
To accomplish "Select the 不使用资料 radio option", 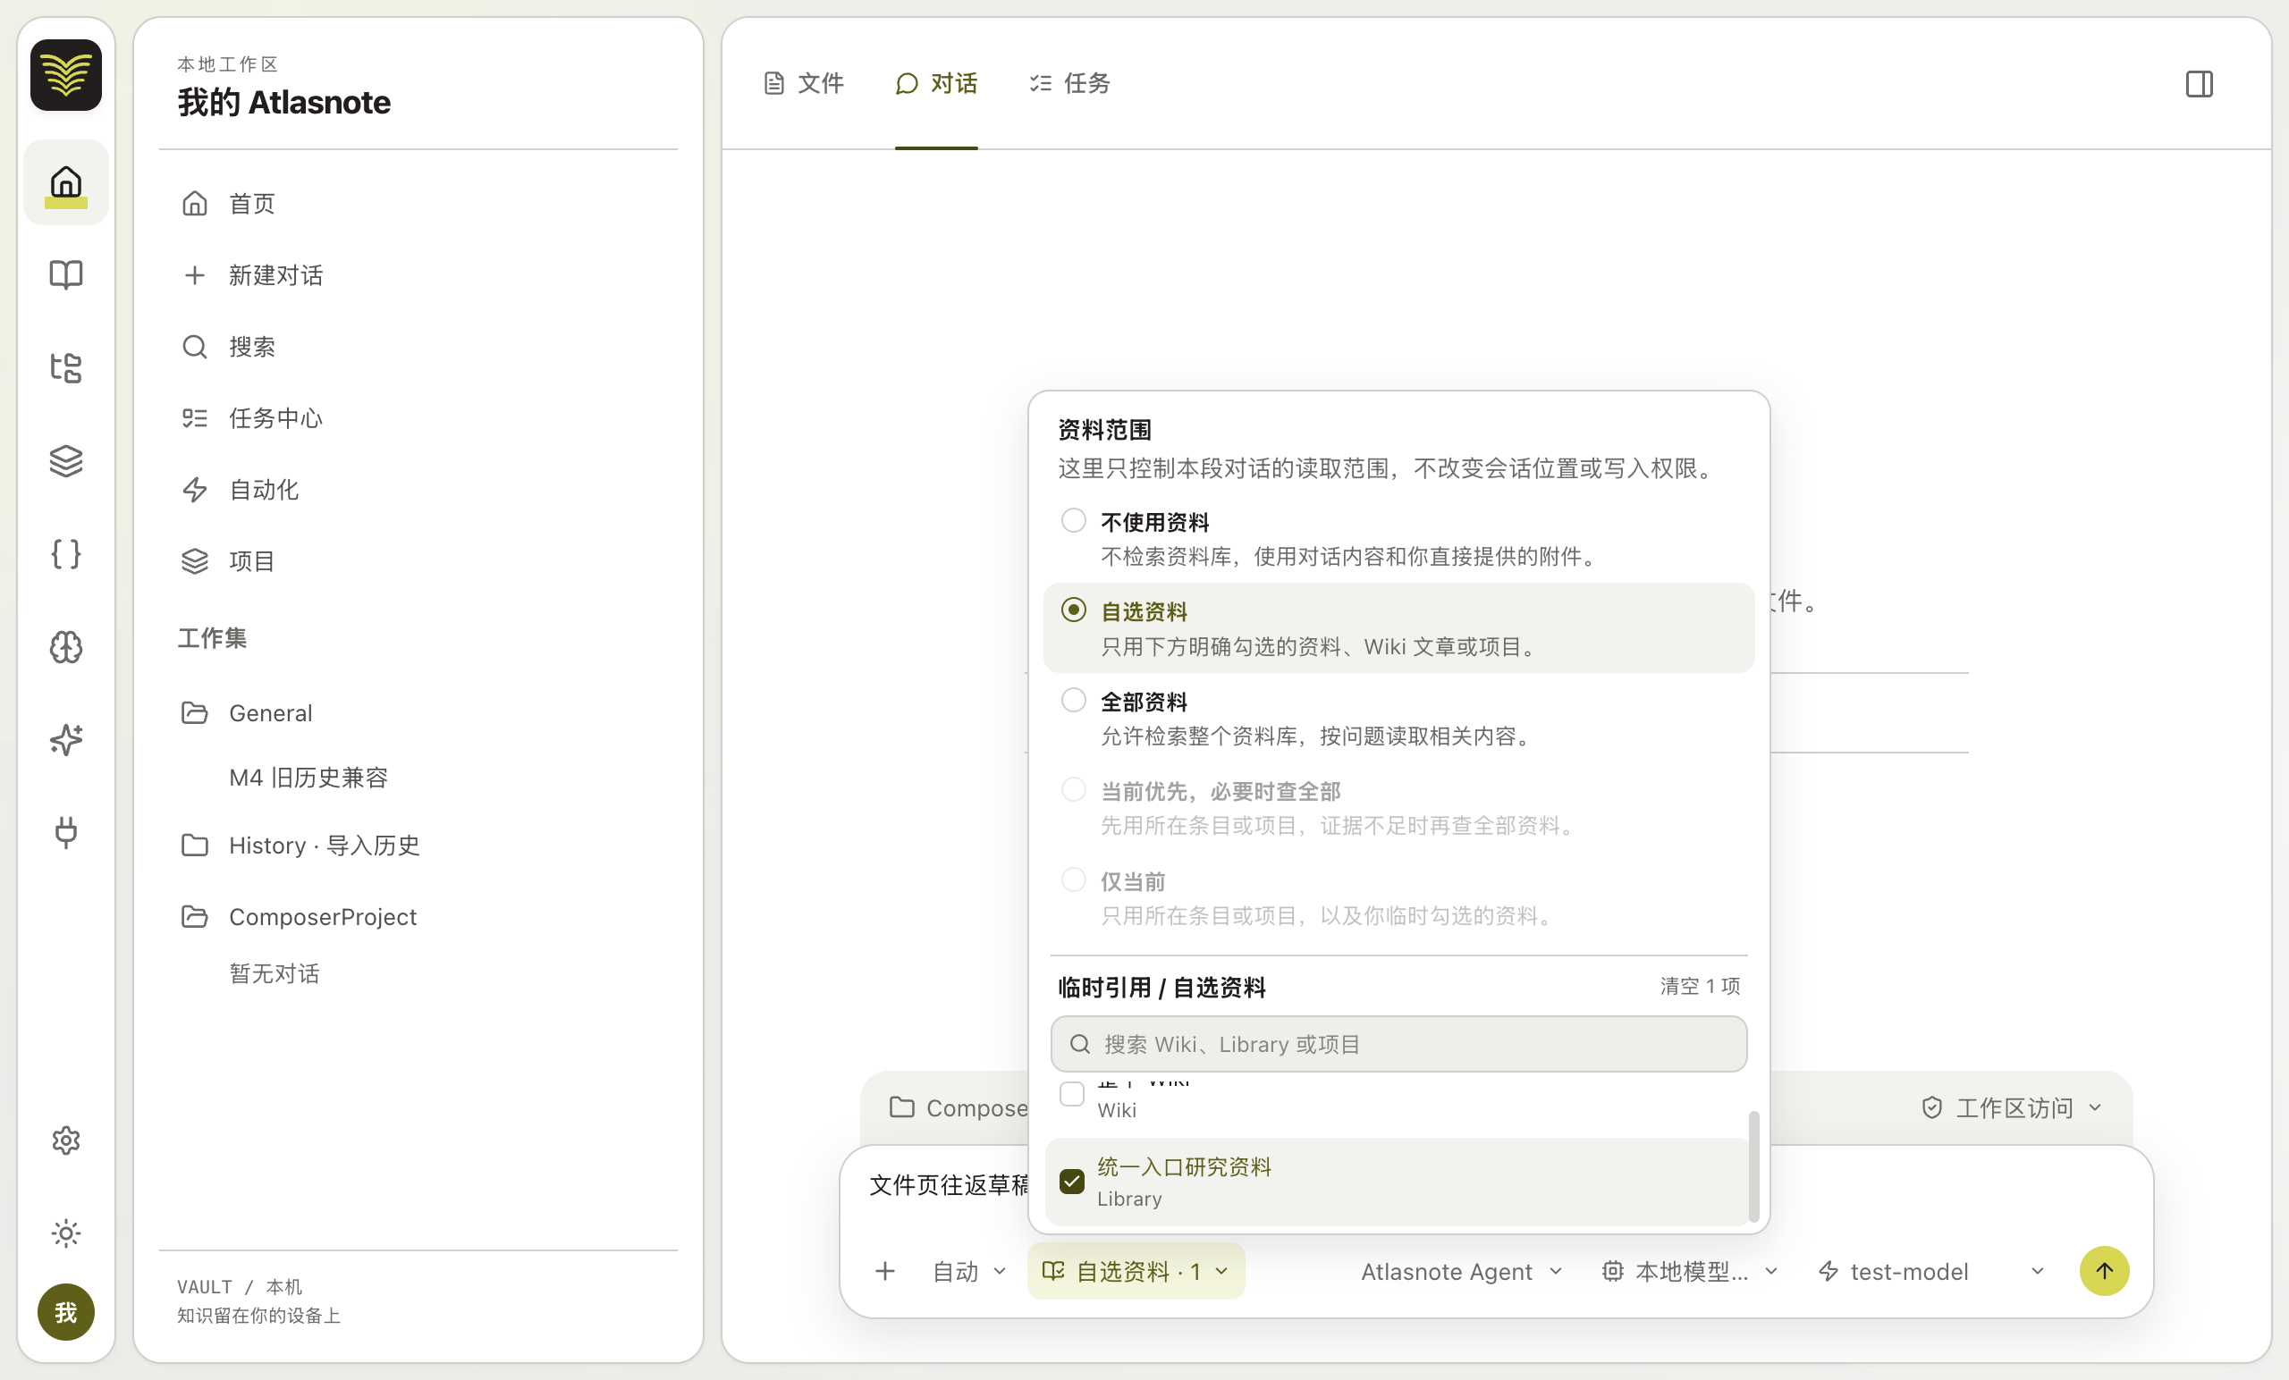I will point(1398,539).
